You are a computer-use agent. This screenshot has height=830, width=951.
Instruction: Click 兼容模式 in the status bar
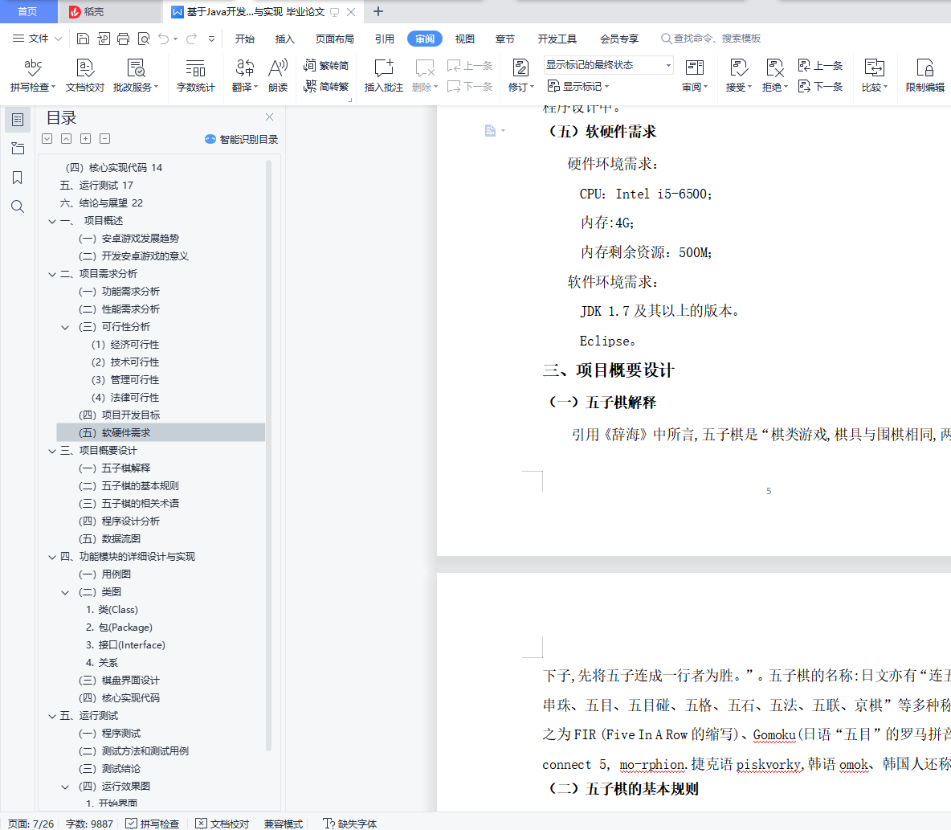284,824
